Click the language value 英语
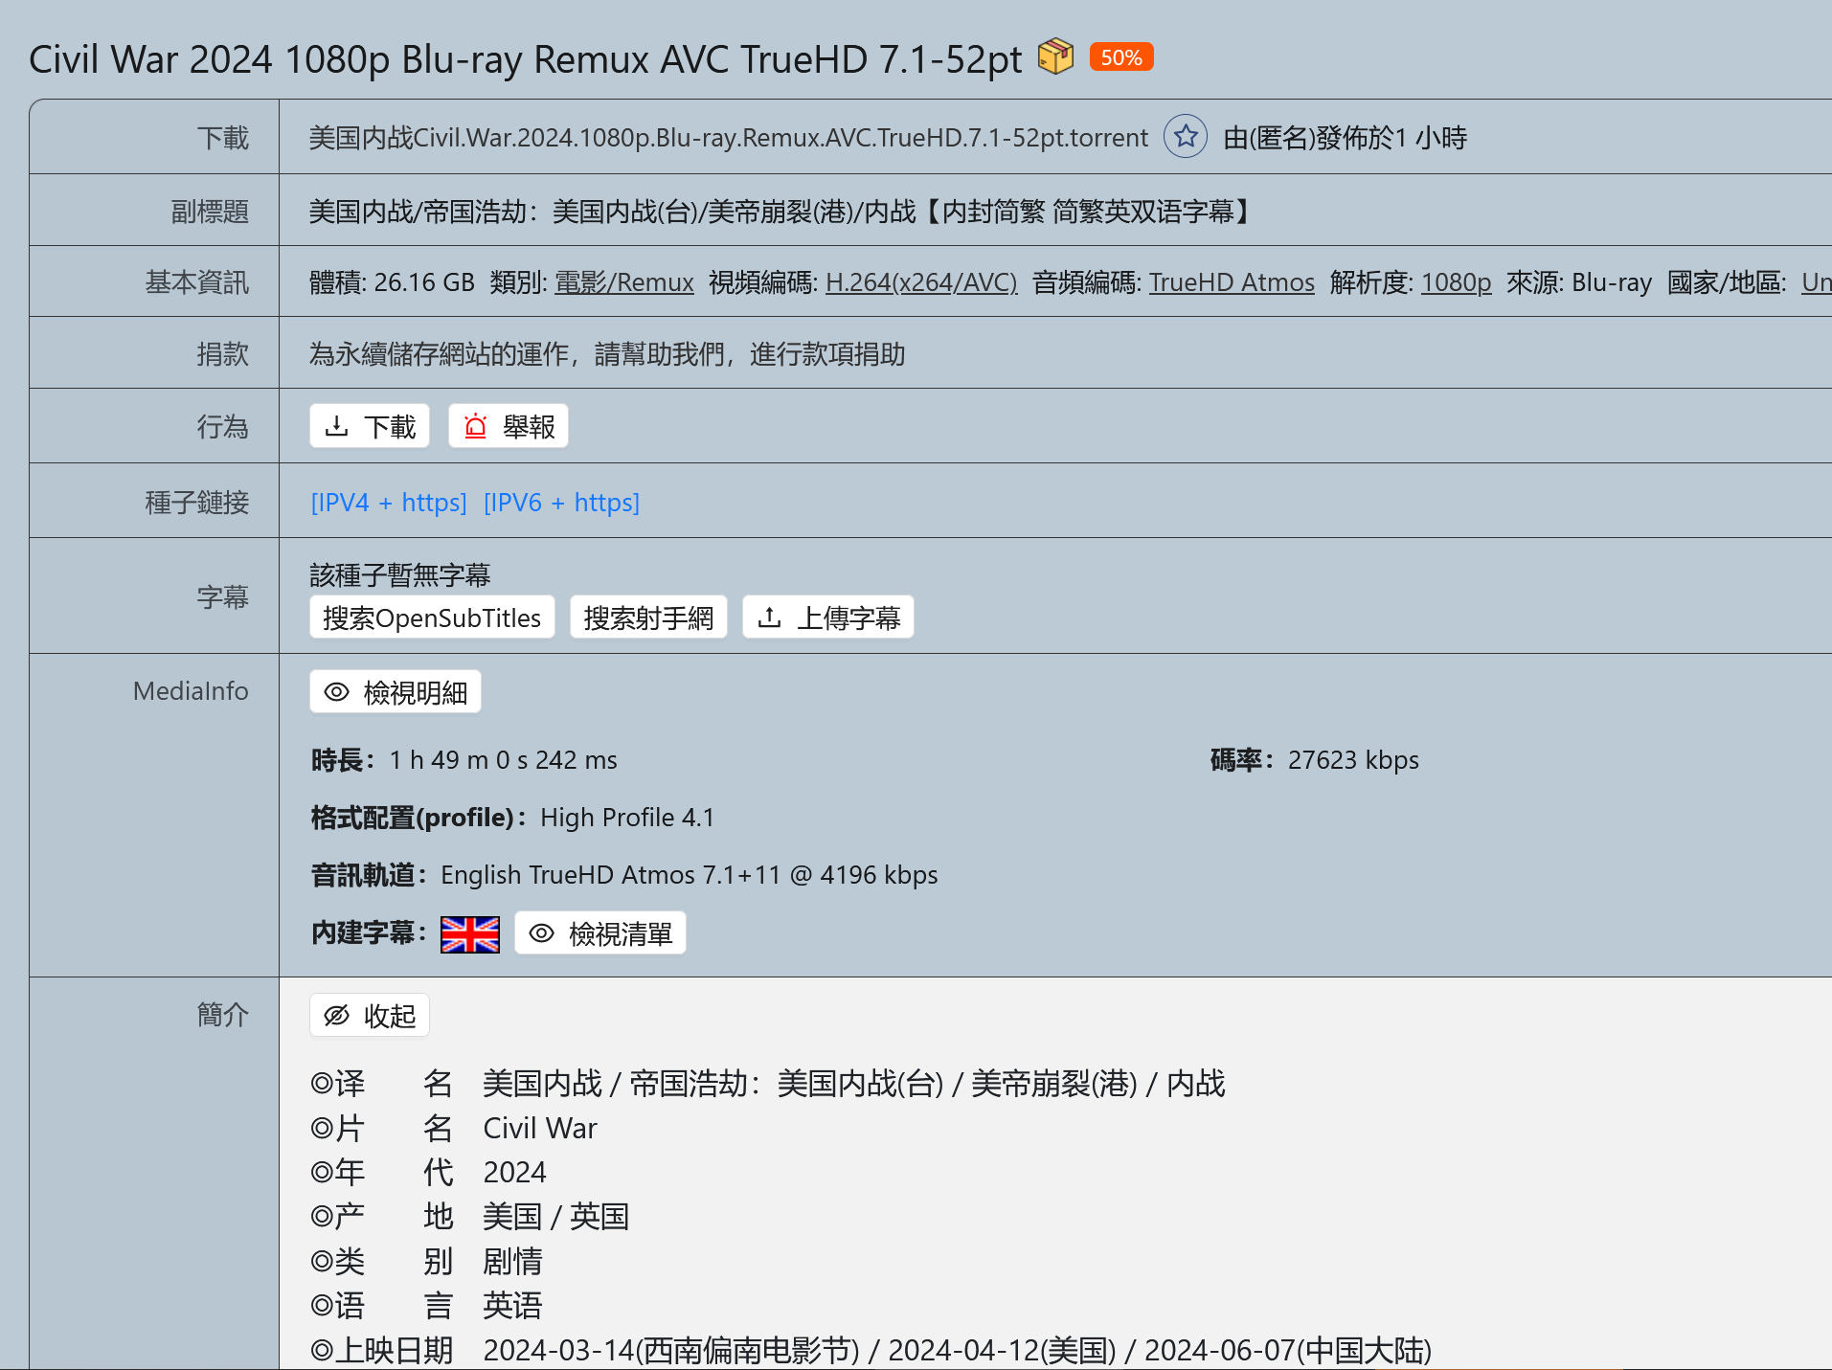The image size is (1832, 1370). click(x=512, y=1306)
